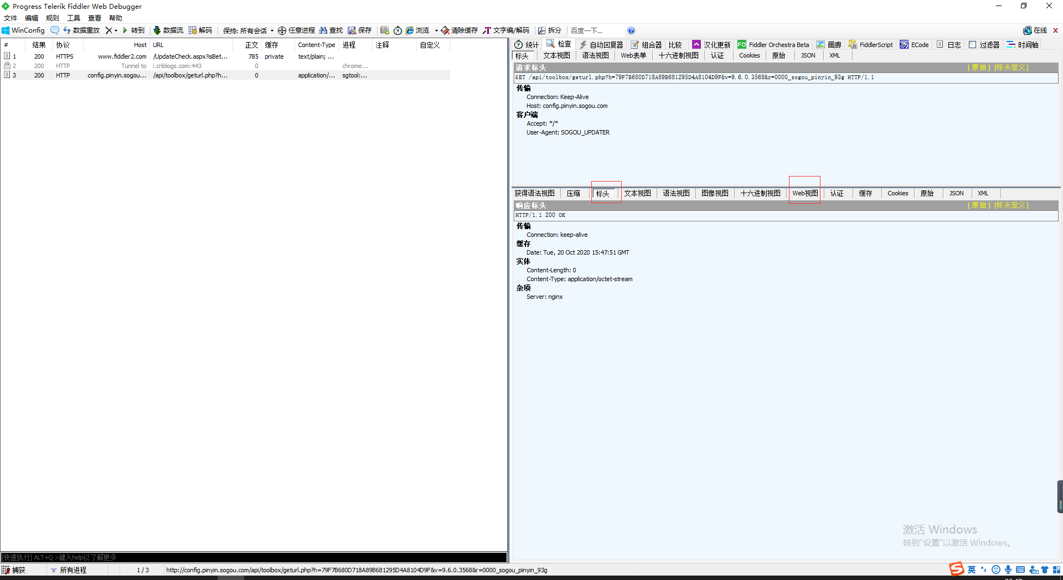
Task: Toggle the 捕获 capturing status indicator
Action: (14, 570)
